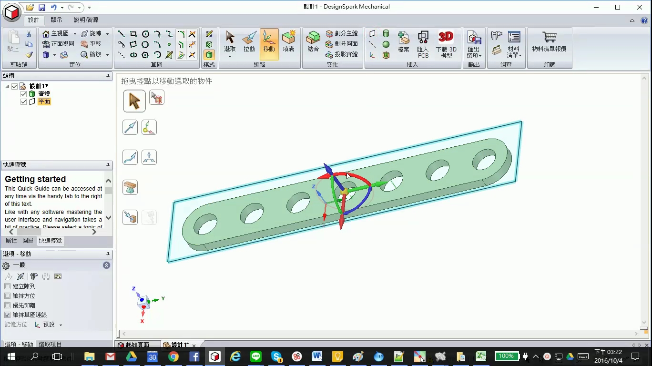The width and height of the screenshot is (652, 366).
Task: Open the 選取 (Select) dropdown arrow
Action: coord(230,57)
